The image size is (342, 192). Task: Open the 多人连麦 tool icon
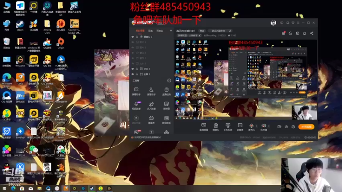point(151,105)
